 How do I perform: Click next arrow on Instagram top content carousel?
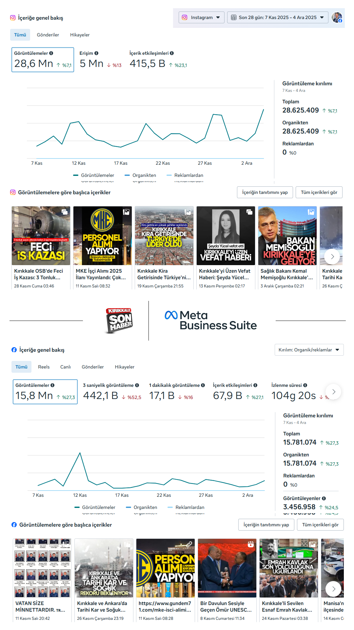pos(332,257)
